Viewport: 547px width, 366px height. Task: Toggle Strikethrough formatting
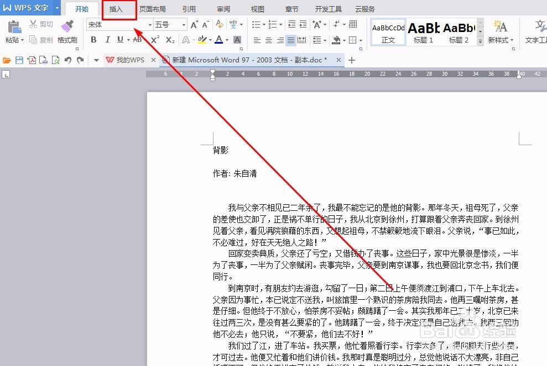pos(138,40)
